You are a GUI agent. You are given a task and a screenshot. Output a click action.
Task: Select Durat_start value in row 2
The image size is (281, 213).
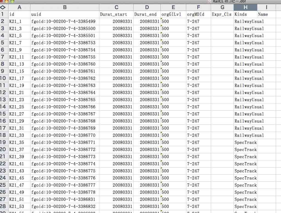point(116,21)
